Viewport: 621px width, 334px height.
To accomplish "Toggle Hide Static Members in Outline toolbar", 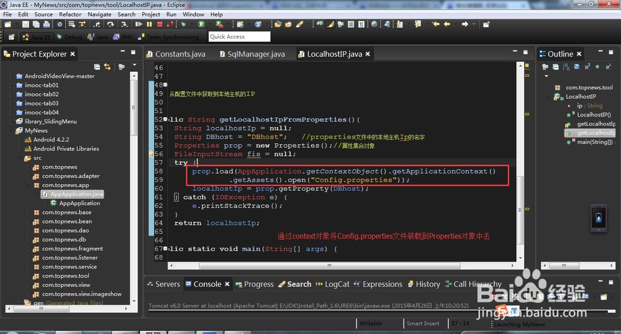I will tap(587, 67).
